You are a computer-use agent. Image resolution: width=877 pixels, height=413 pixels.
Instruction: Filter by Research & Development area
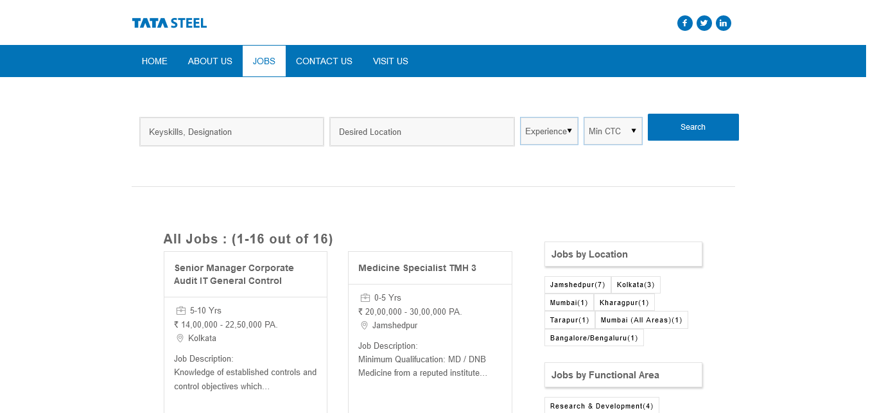coord(602,406)
